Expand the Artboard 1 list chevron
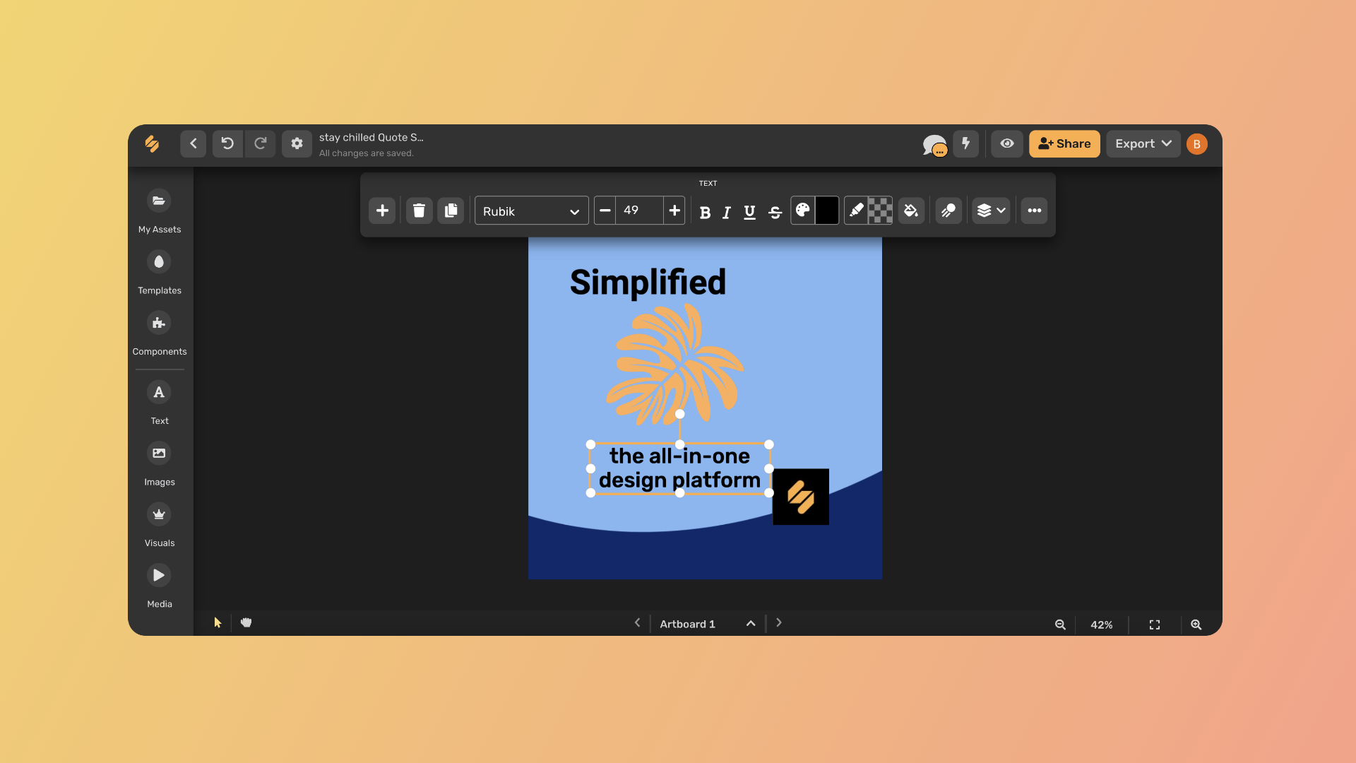The width and height of the screenshot is (1356, 763). [751, 624]
